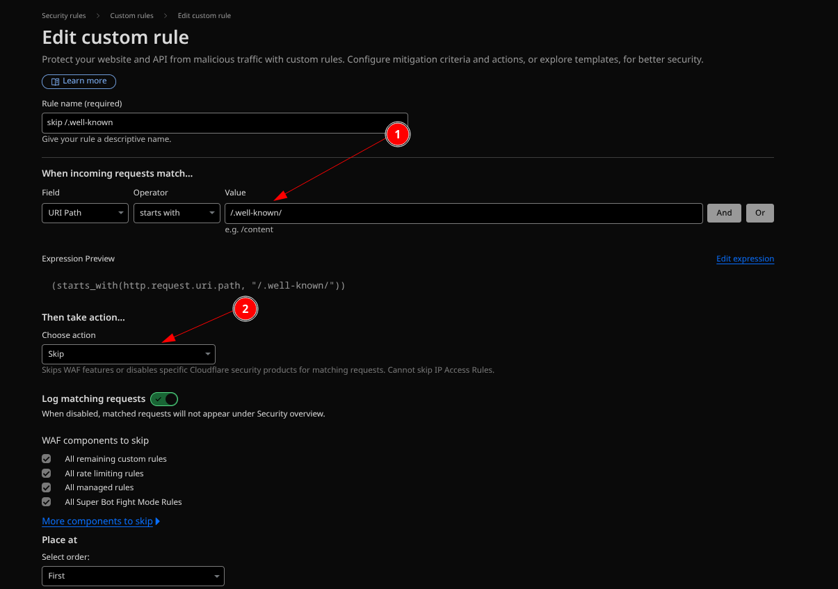Add a condition with the And button

[723, 213]
